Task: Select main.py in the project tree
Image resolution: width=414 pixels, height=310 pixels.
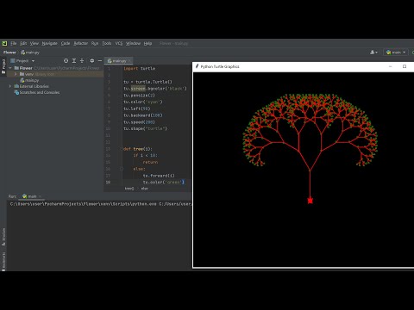Action: (x=29, y=80)
